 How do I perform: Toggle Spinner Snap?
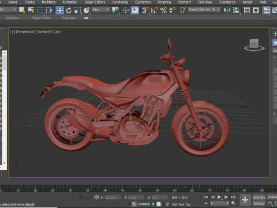coord(172,10)
